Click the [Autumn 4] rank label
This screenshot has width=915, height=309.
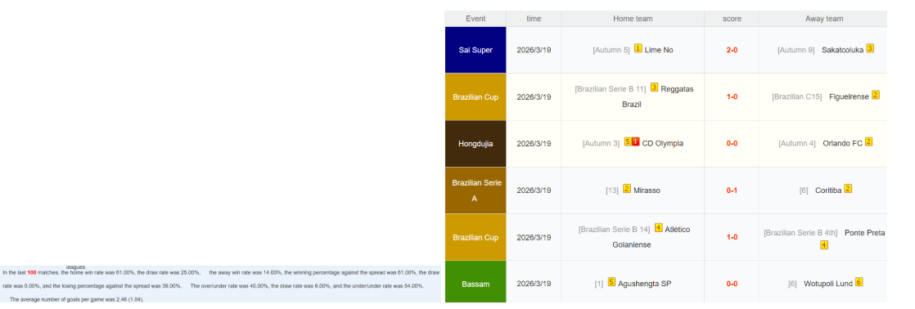[x=797, y=143]
